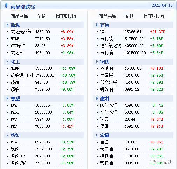Screen dimensions: 177x169
Task: Expand the 有色 category arrow
Action: 97,25
